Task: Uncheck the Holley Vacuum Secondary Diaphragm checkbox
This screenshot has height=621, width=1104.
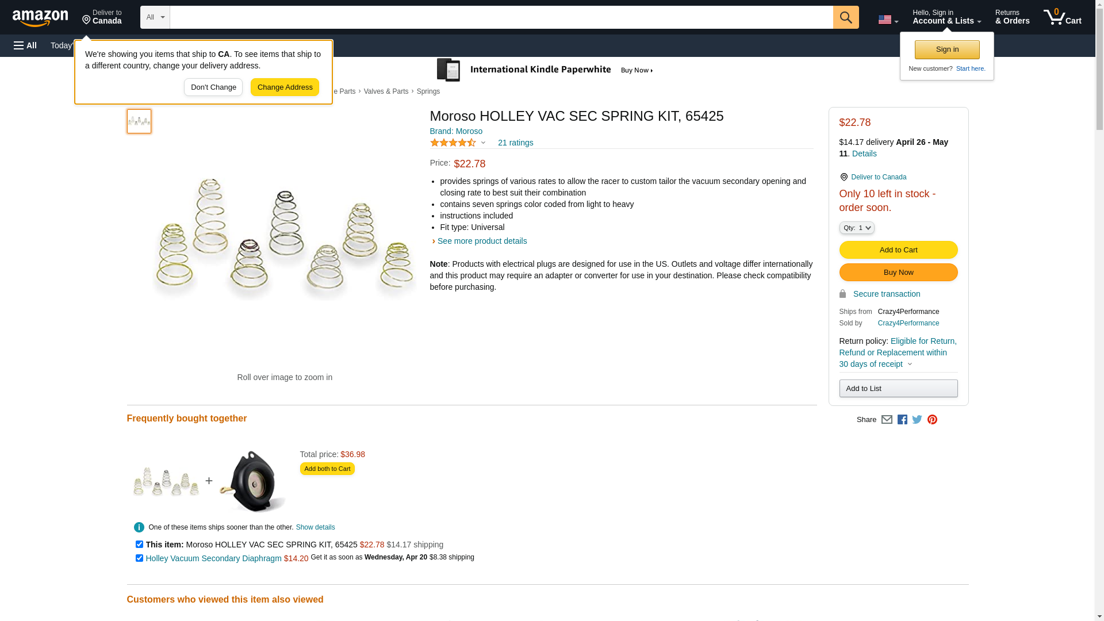Action: point(139,558)
